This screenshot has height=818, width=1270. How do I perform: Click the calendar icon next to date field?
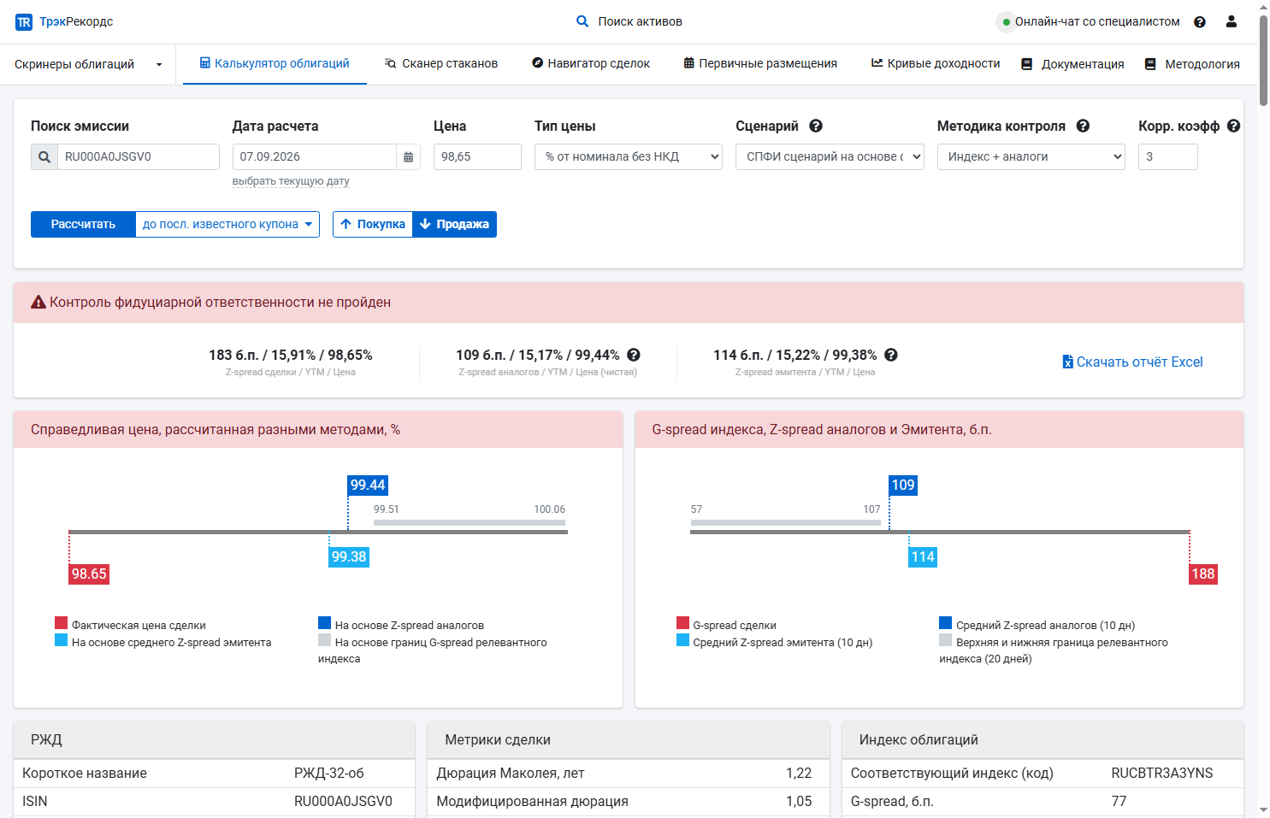coord(408,157)
